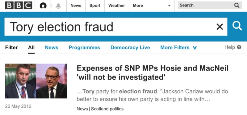Image resolution: width=247 pixels, height=115 pixels.
Task: Open the BBC account profile icon
Action: tap(43, 6)
